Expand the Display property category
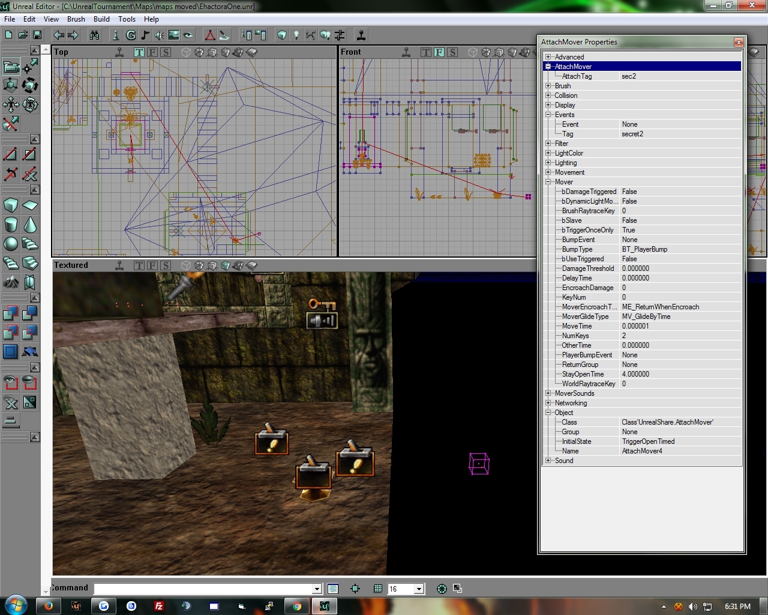This screenshot has height=615, width=768. (x=548, y=105)
